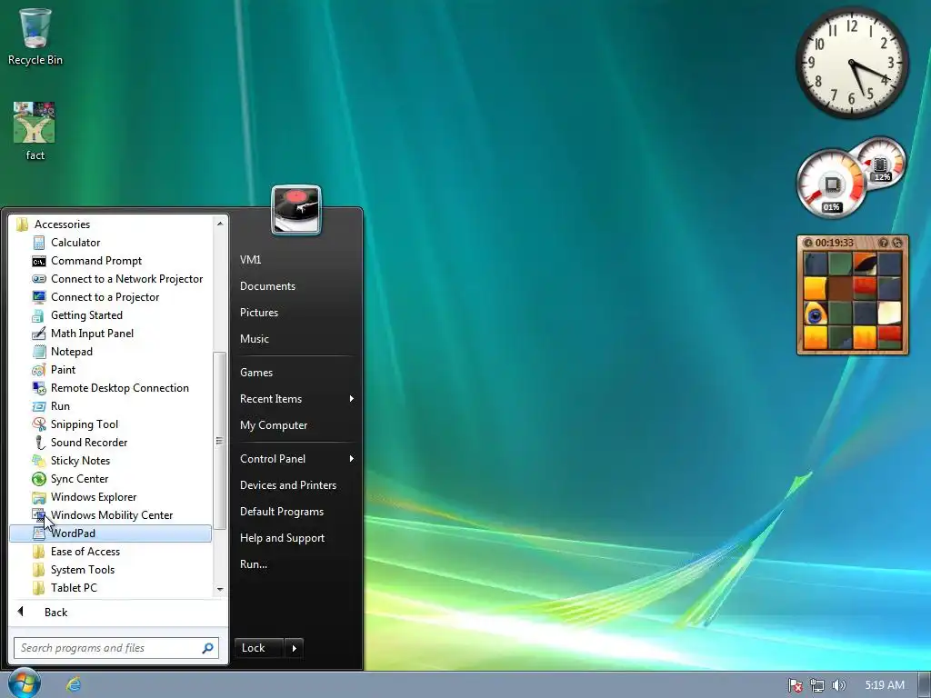Launch WordPad from its icon

tap(39, 533)
